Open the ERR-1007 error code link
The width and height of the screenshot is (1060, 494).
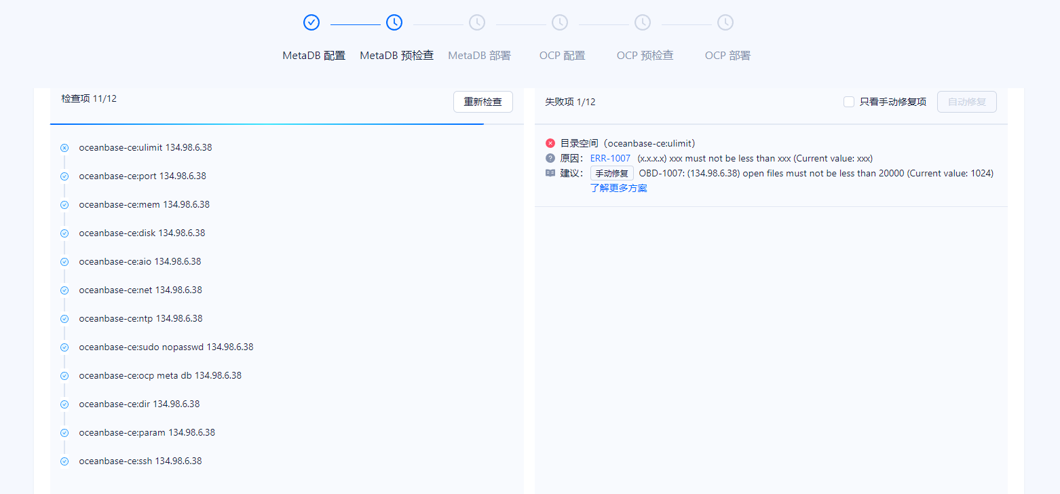pyautogui.click(x=610, y=158)
